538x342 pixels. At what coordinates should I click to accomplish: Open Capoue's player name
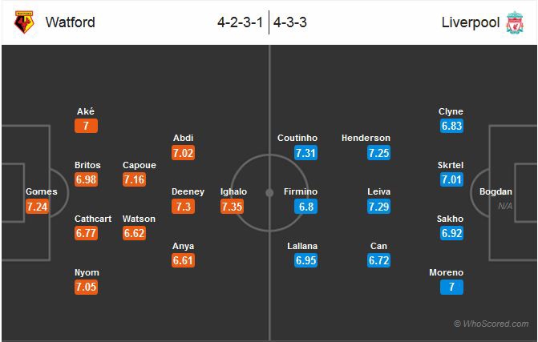click(139, 166)
